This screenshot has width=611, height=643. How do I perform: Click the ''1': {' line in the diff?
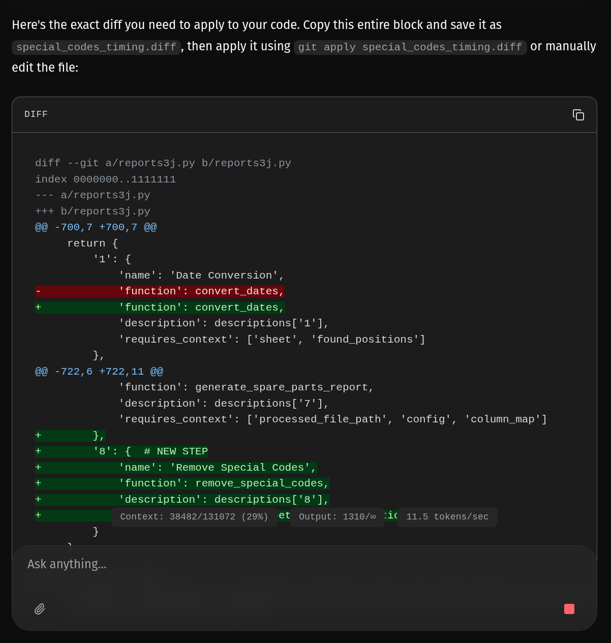[x=112, y=259]
